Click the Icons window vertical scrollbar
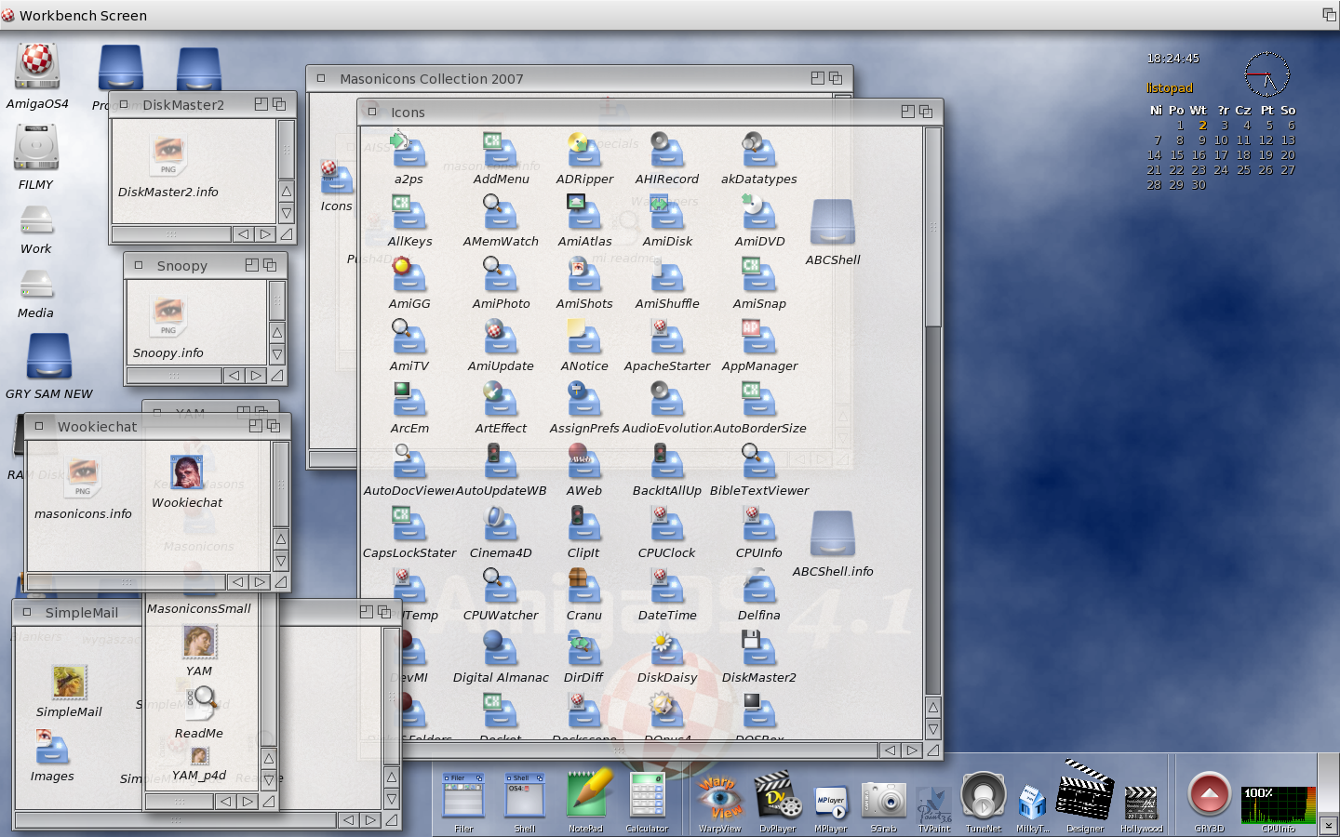 tap(932, 228)
